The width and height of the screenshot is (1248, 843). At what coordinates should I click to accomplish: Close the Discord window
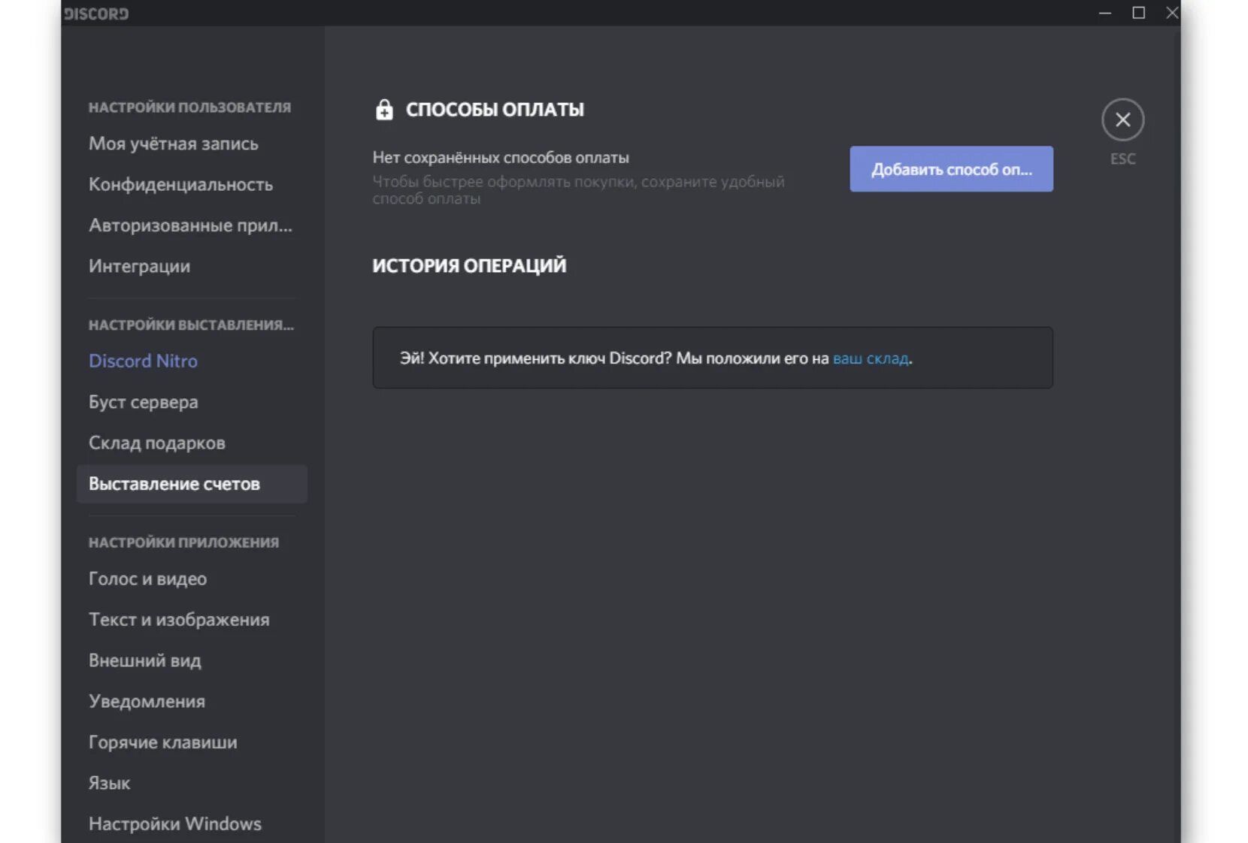1171,13
